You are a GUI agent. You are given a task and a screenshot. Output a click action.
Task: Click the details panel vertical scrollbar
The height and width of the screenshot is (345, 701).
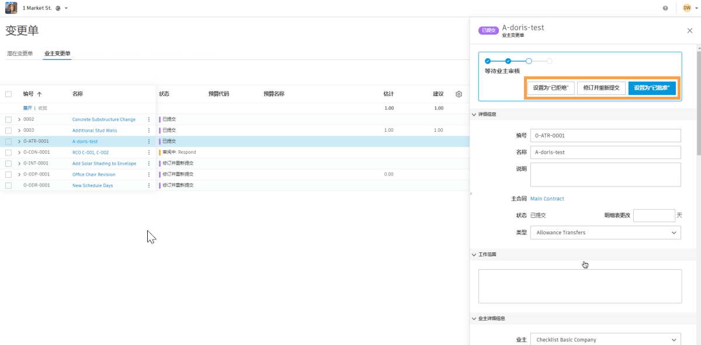pyautogui.click(x=699, y=104)
